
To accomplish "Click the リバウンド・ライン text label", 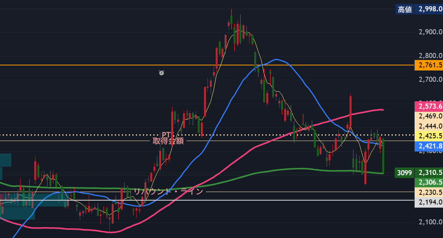I will click(168, 191).
